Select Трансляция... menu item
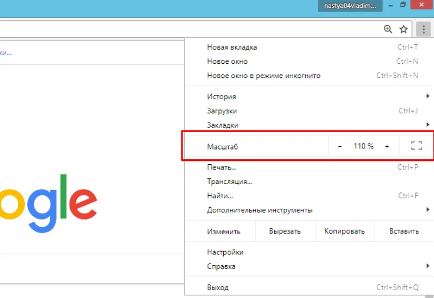 [x=310, y=182]
